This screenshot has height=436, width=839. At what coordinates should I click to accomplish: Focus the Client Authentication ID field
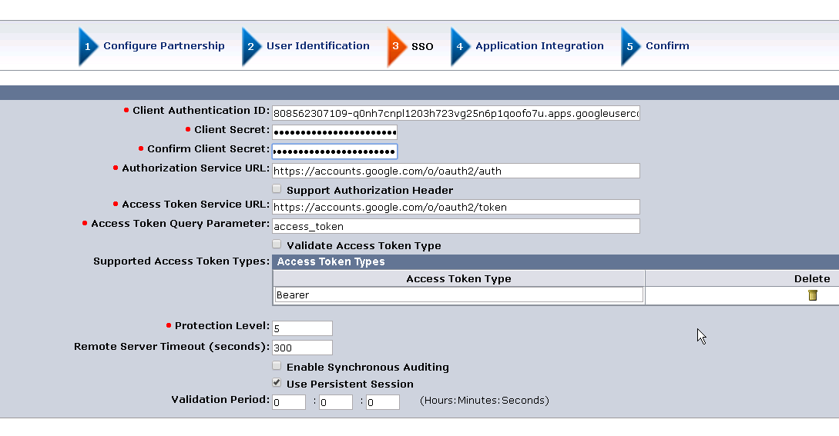456,113
